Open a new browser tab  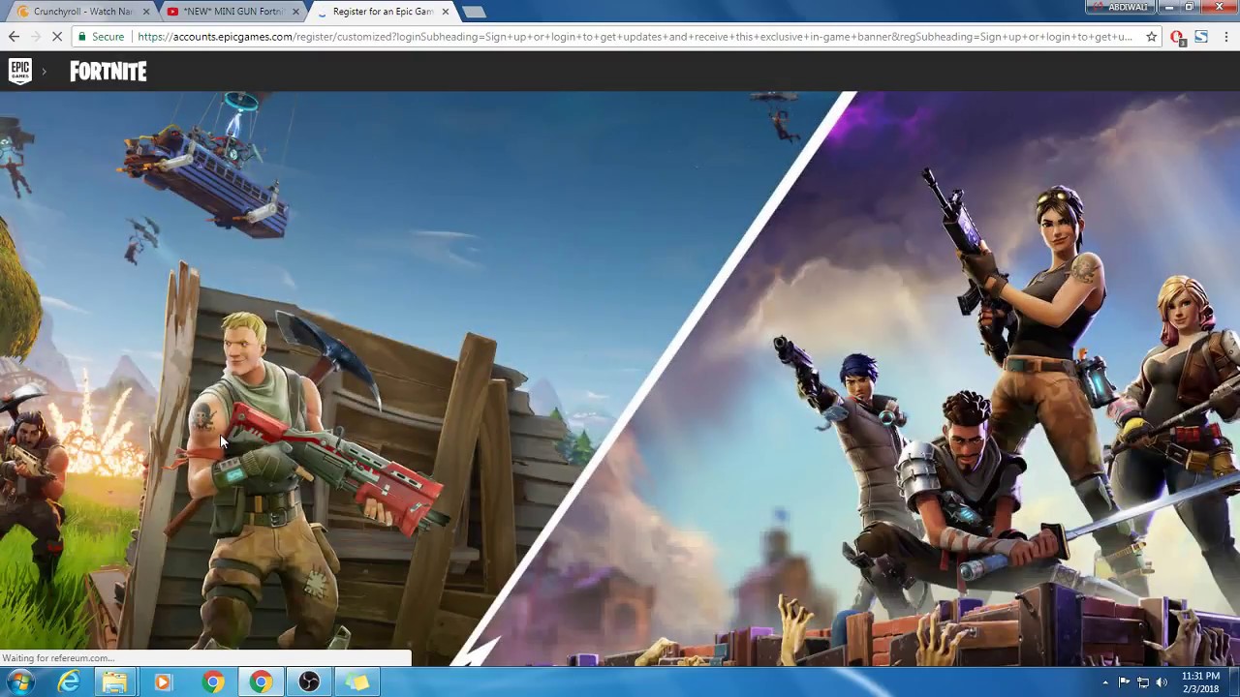pyautogui.click(x=473, y=12)
